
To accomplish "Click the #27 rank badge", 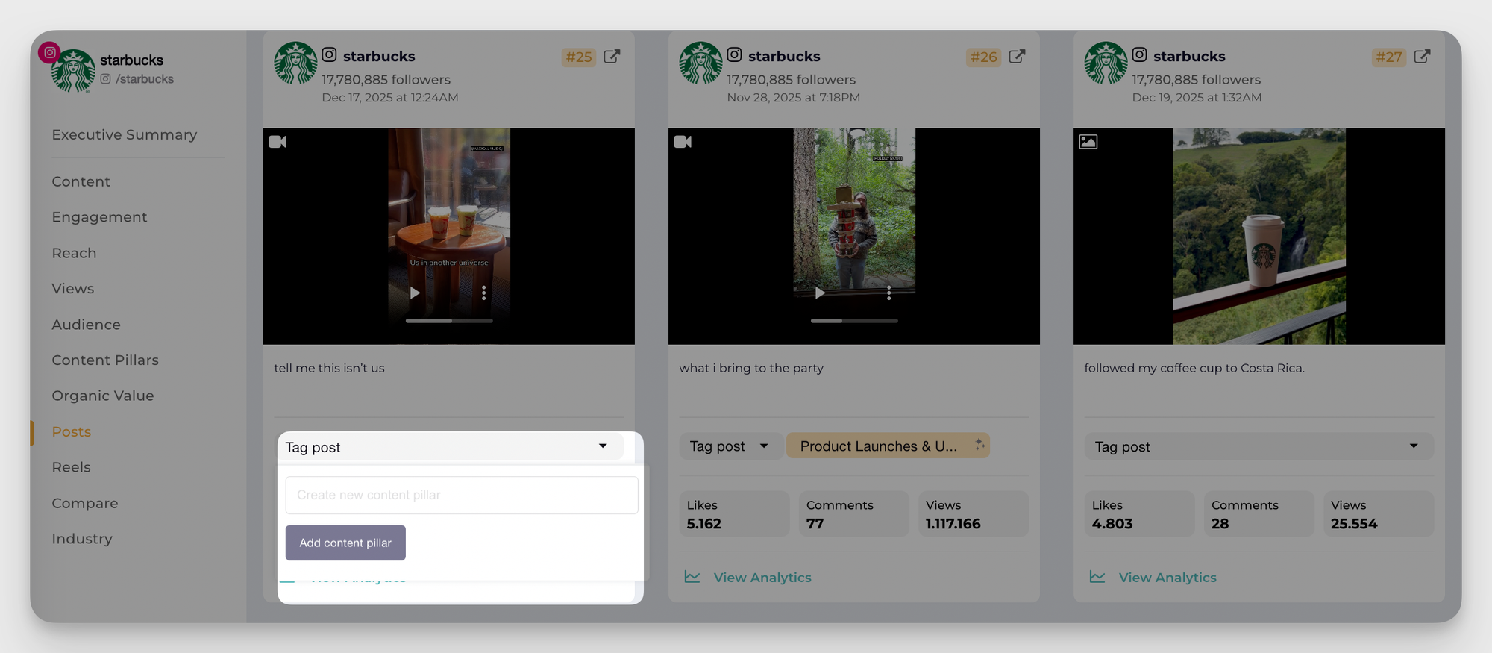I will [1389, 57].
